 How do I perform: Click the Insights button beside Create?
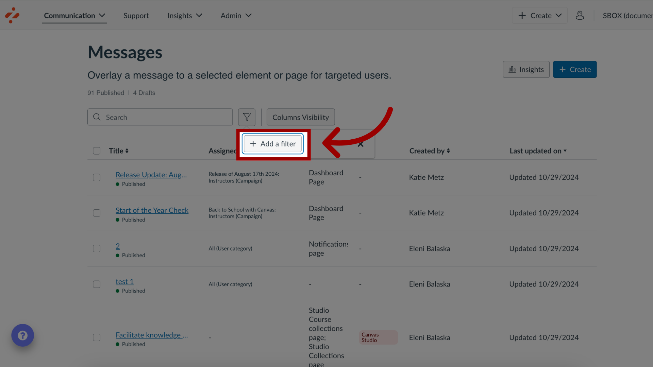tap(526, 69)
